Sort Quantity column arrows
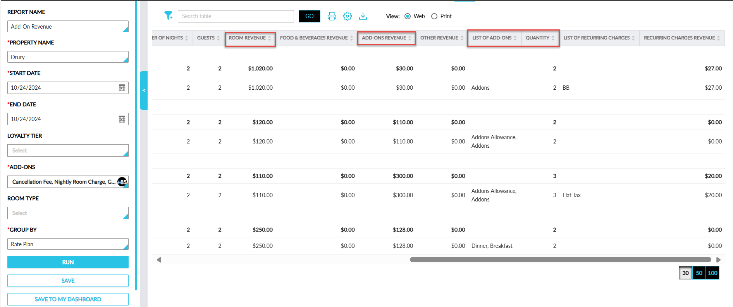This screenshot has height=307, width=733. tap(553, 38)
